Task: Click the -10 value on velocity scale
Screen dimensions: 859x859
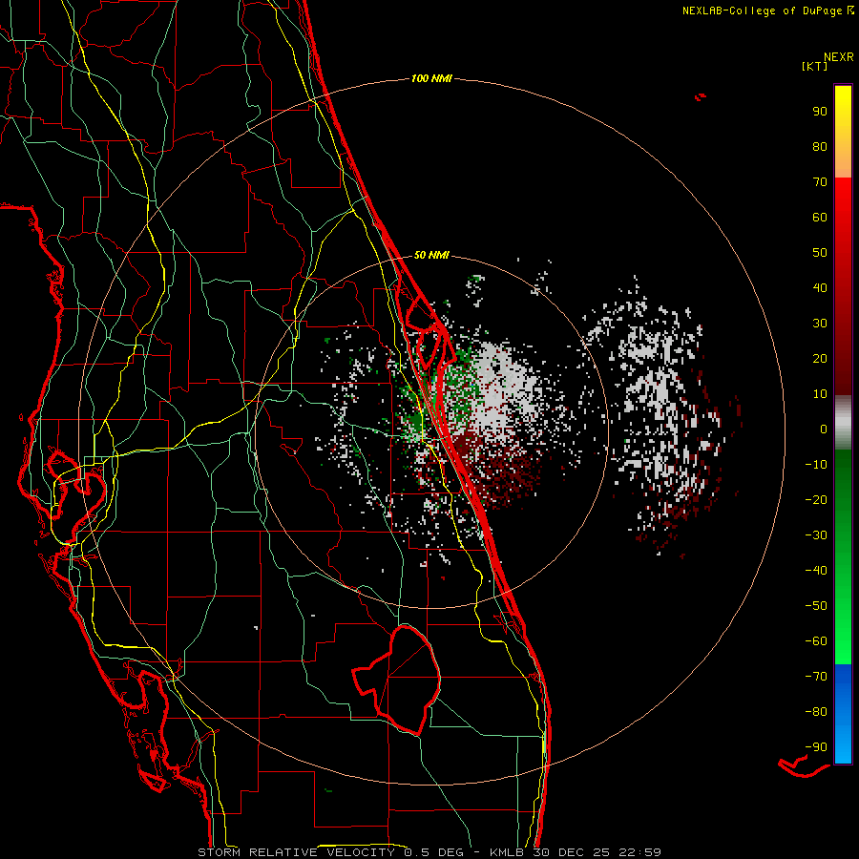Action: click(x=816, y=465)
